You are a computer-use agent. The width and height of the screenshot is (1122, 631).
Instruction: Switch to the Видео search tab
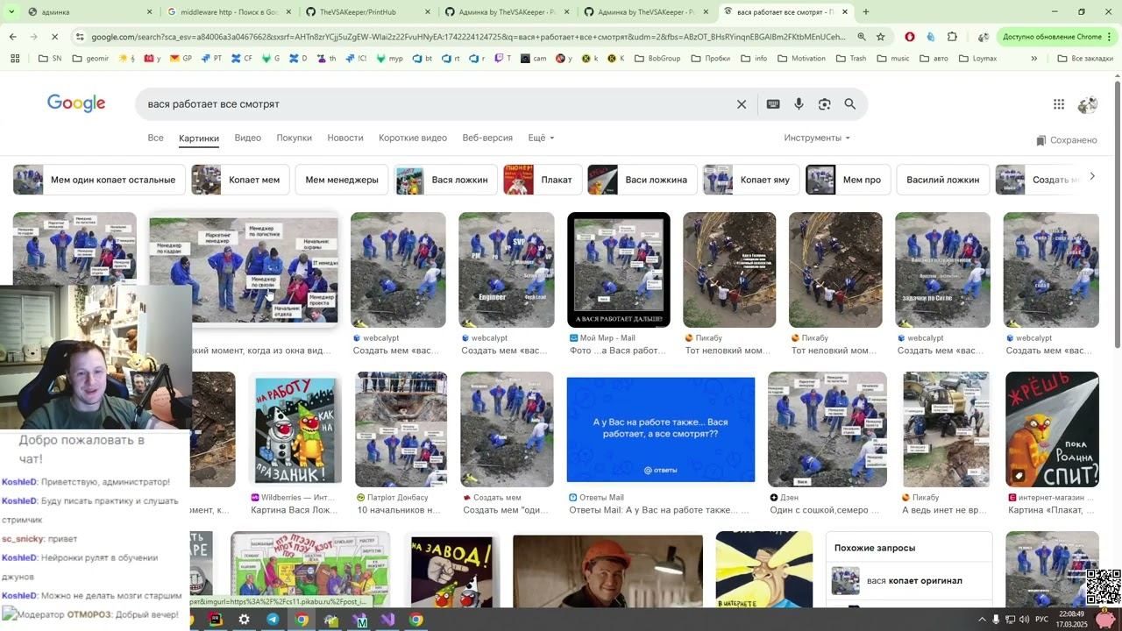(x=247, y=138)
